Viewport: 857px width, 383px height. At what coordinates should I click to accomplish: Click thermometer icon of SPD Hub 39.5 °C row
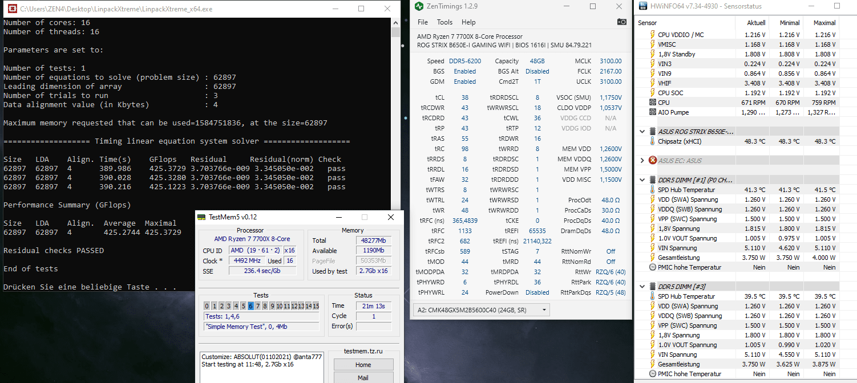tap(653, 296)
